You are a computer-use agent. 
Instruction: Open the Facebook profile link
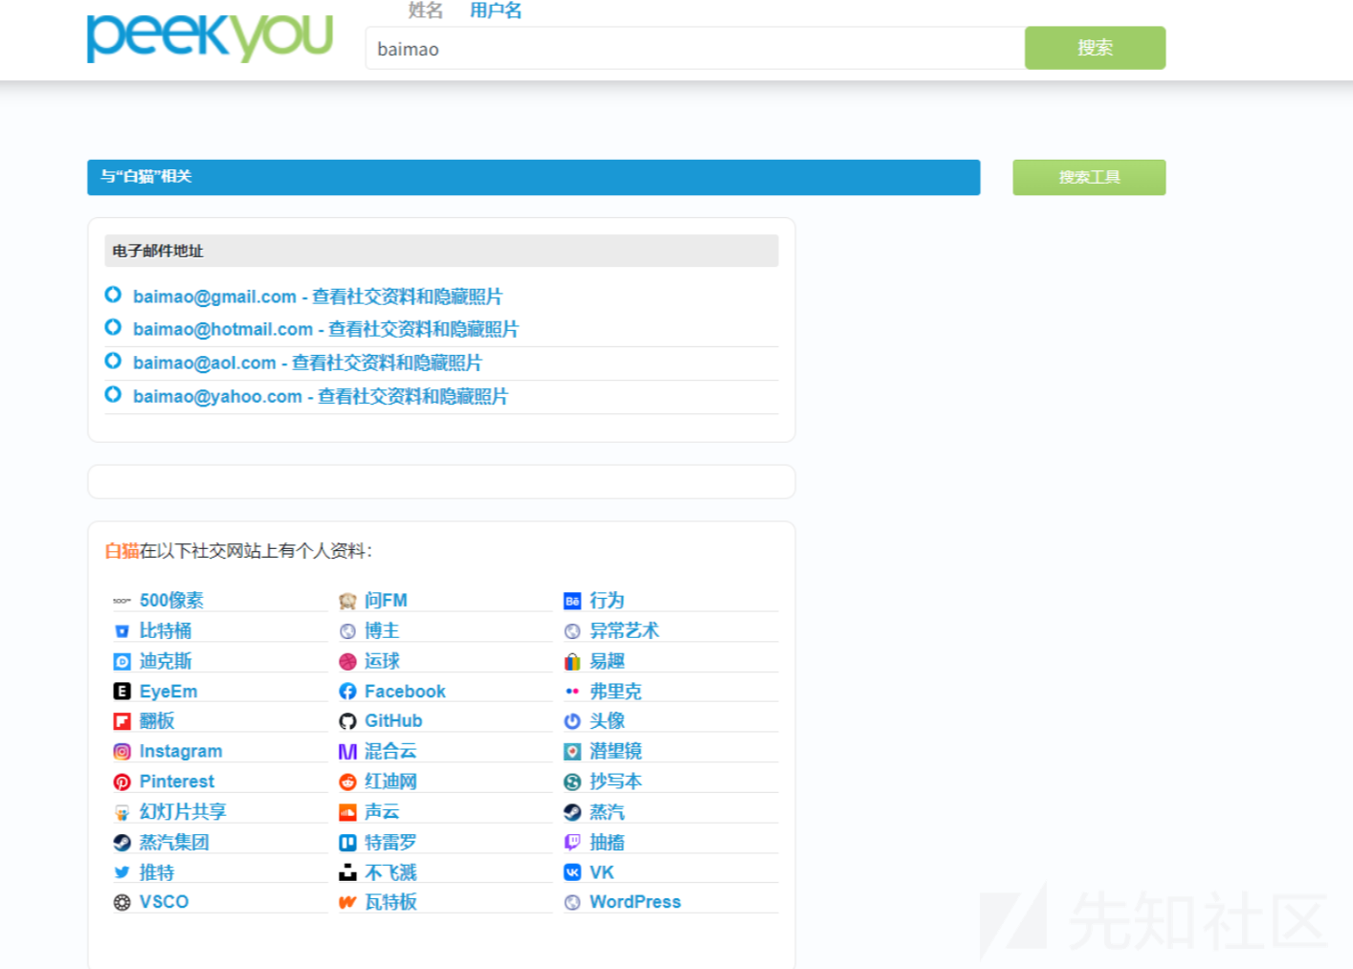405,692
